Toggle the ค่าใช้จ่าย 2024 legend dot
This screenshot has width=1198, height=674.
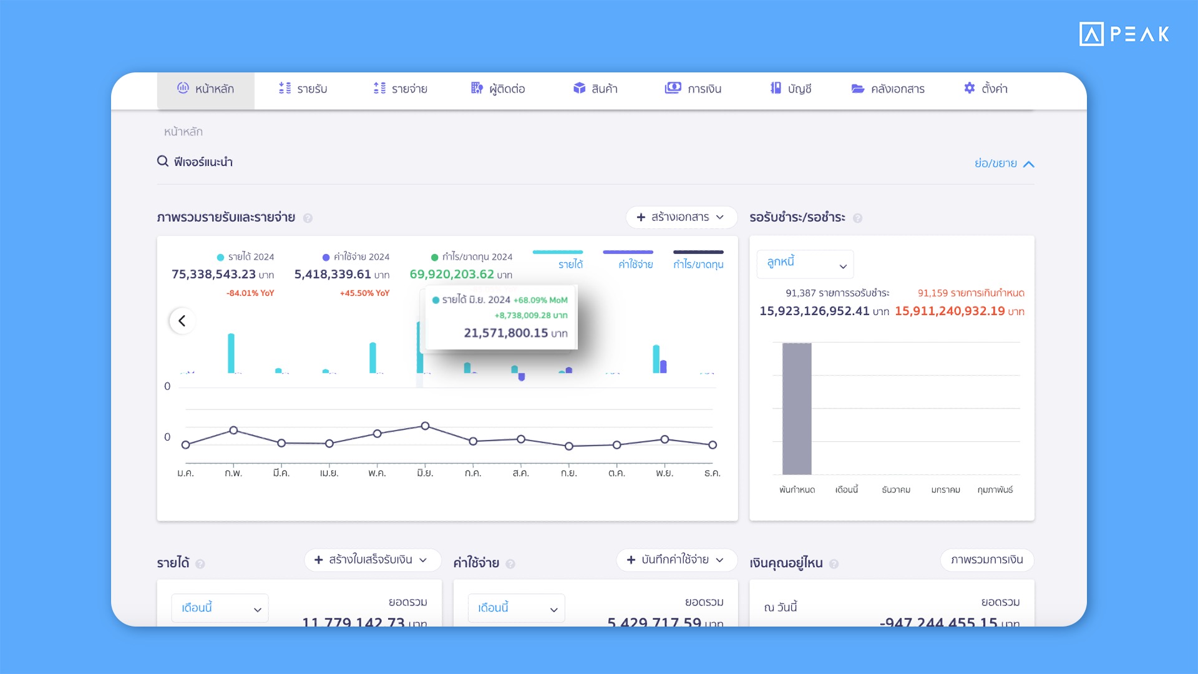click(x=326, y=257)
